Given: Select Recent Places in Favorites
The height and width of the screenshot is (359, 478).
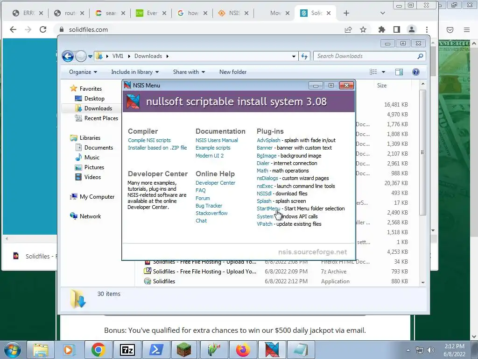Looking at the screenshot, I should point(101,118).
